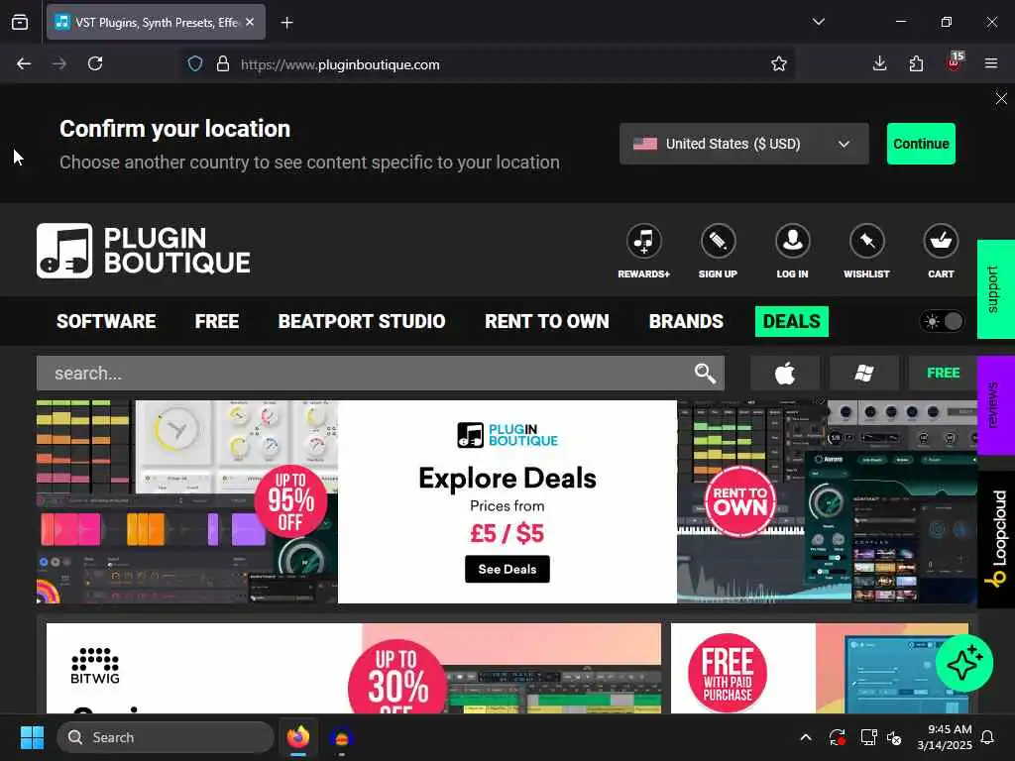This screenshot has width=1015, height=761.
Task: Click the Up To 95% Off badge
Action: click(x=290, y=501)
